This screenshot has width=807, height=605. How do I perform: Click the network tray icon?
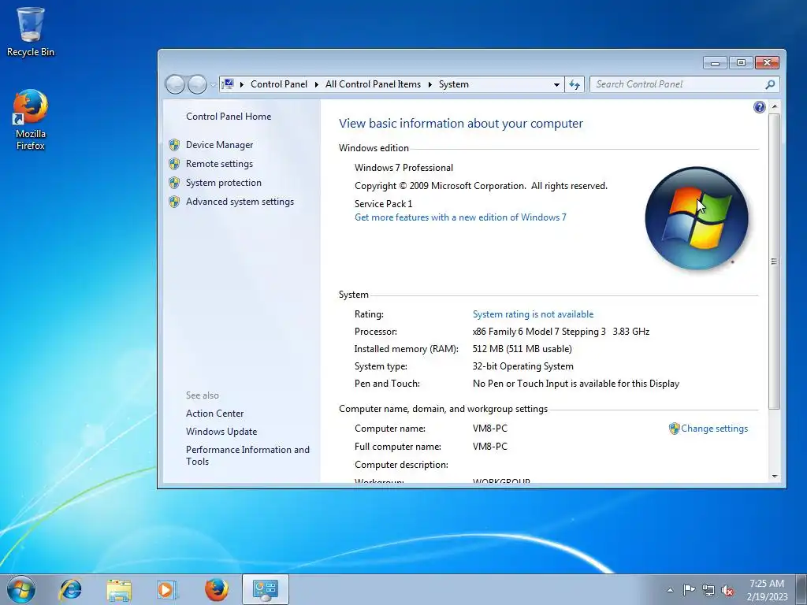pos(708,590)
